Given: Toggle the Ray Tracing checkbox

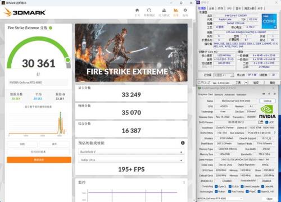Looking at the screenshot, I should 229,191.
